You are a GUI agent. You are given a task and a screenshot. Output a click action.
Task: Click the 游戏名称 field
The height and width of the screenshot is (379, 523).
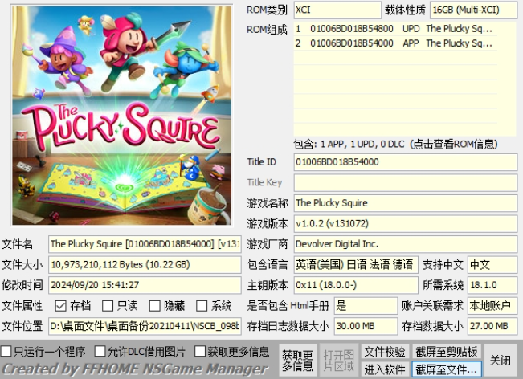[x=405, y=203]
